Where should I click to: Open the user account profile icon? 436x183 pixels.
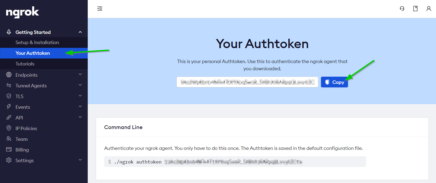pos(429,9)
